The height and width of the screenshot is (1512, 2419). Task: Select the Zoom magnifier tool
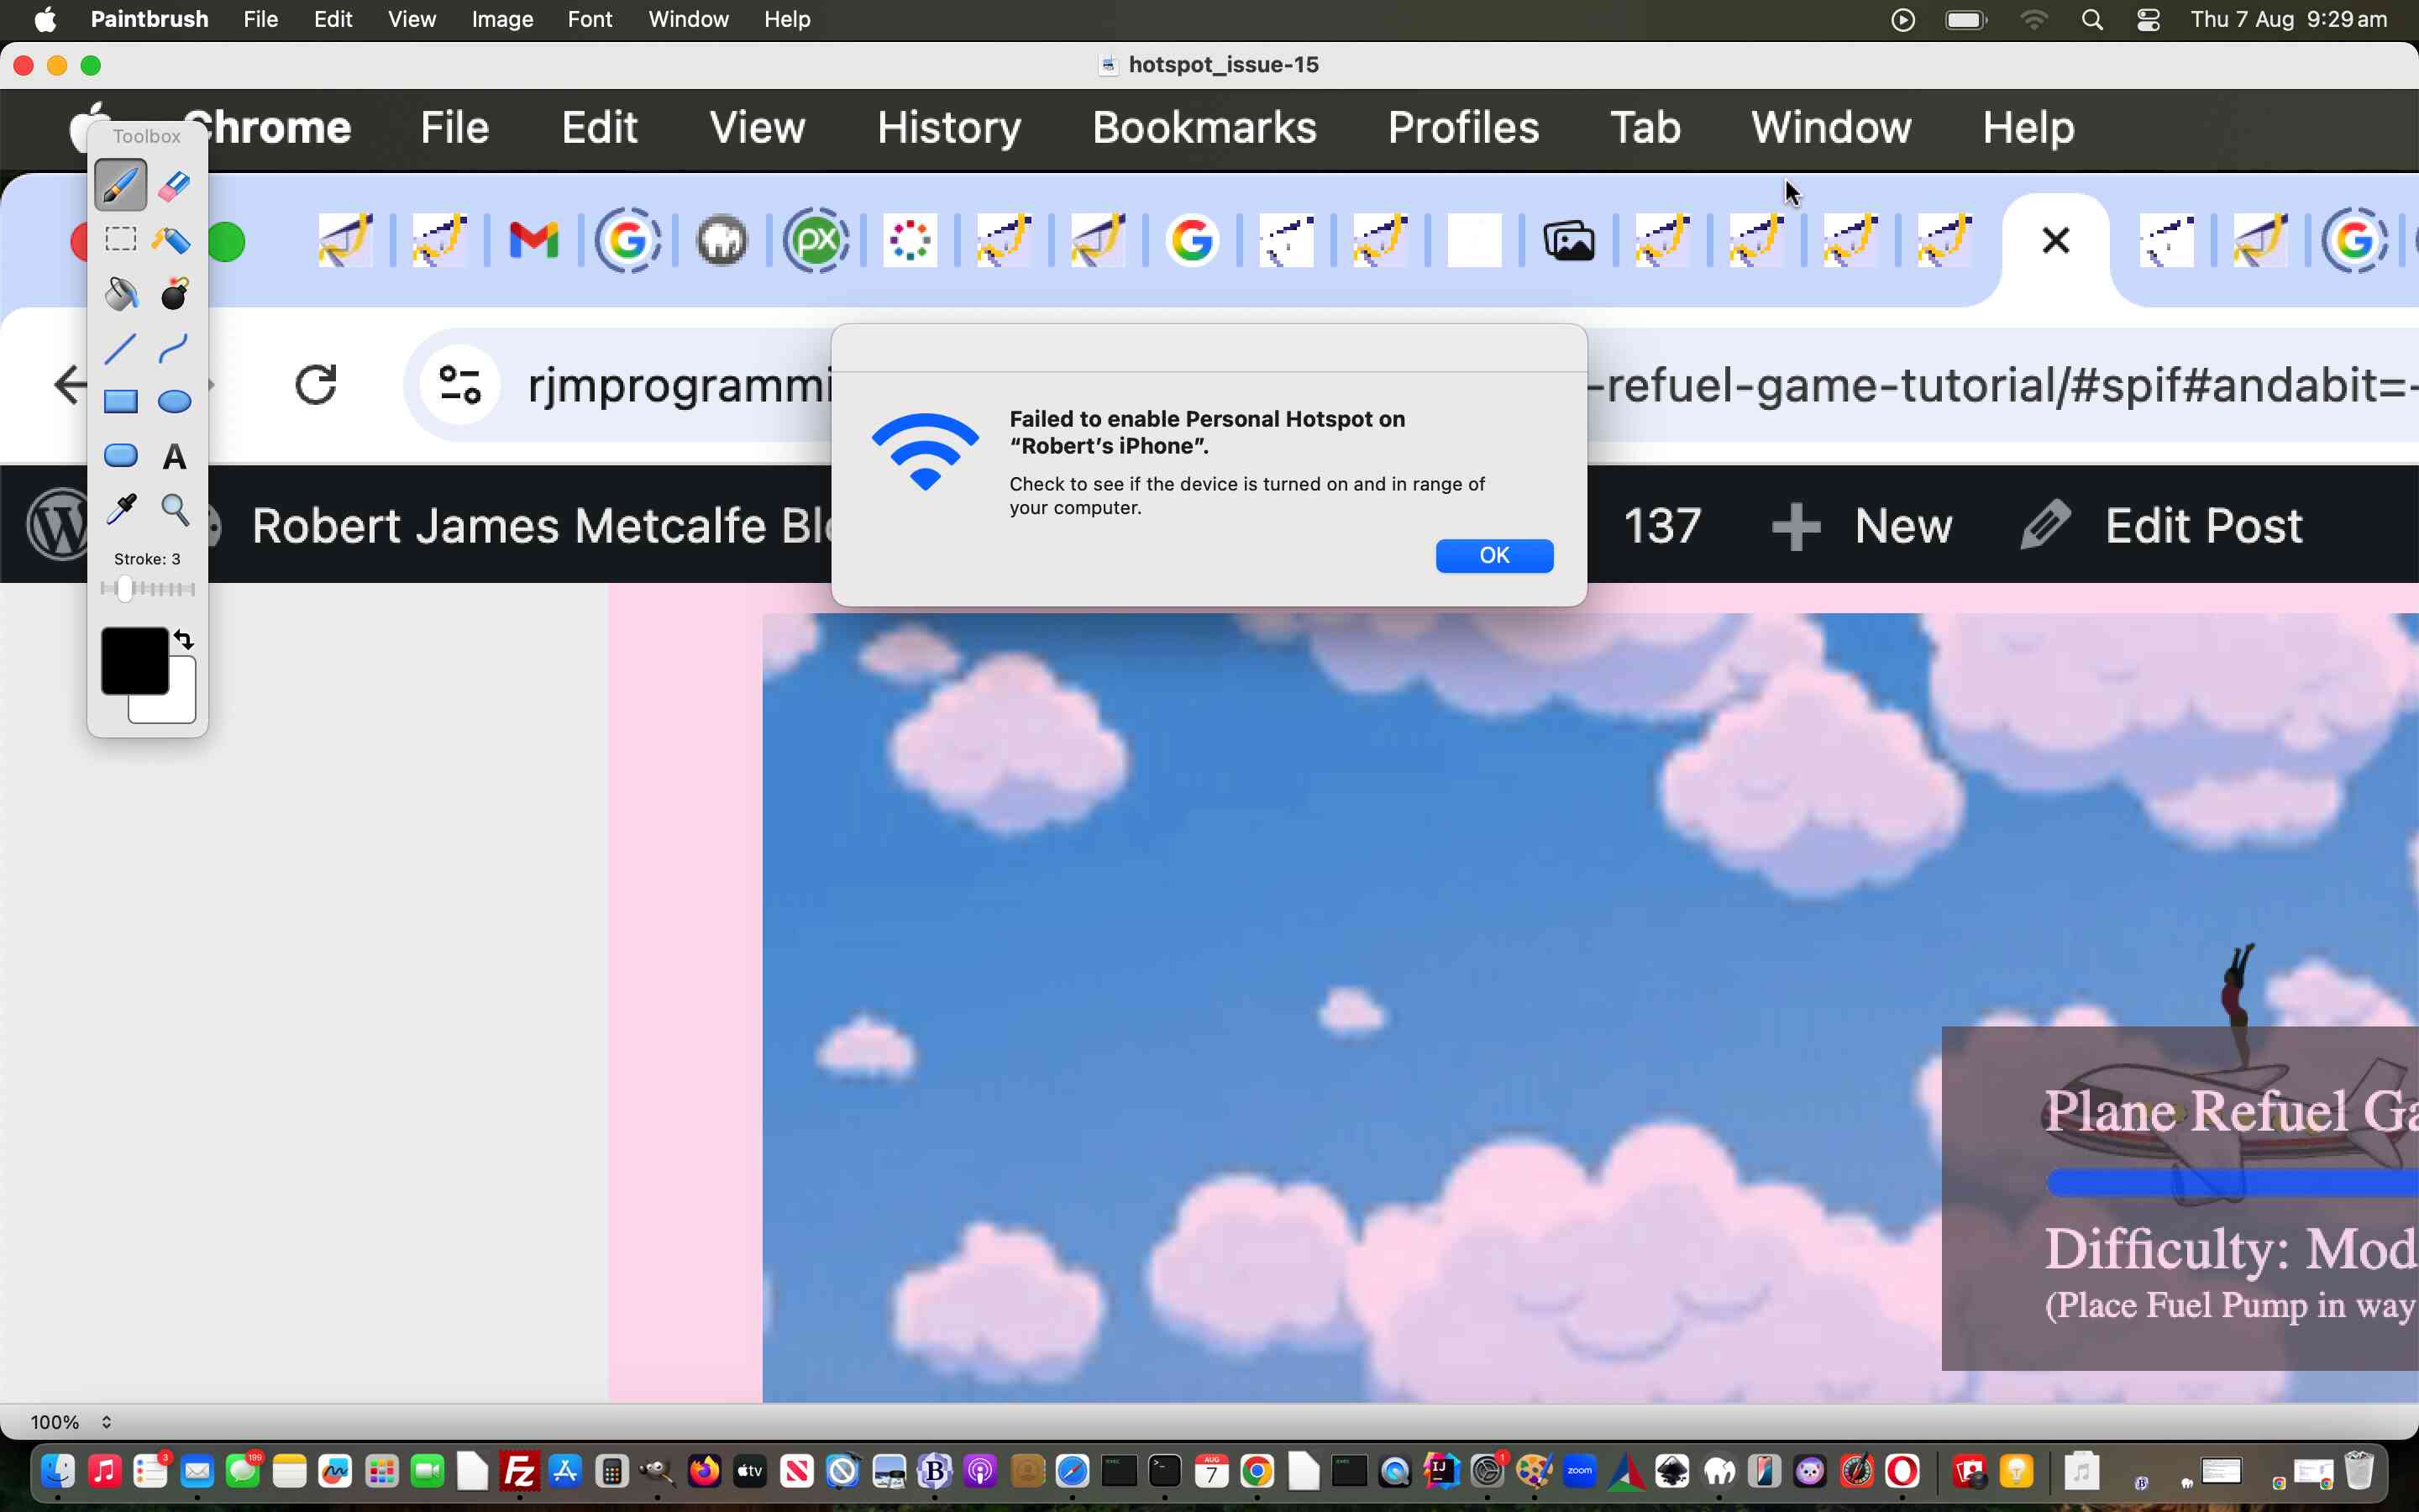click(174, 509)
